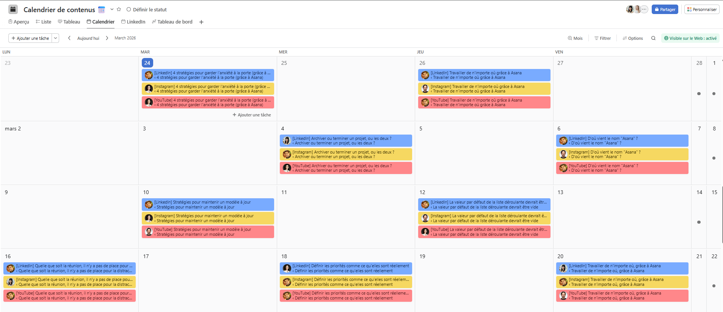Click the search magnifier icon

653,38
